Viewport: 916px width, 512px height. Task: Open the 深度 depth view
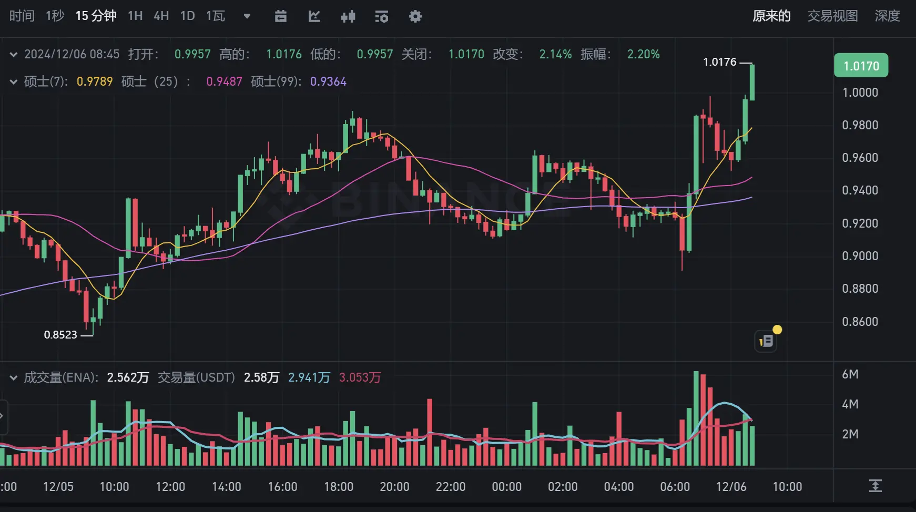[887, 16]
